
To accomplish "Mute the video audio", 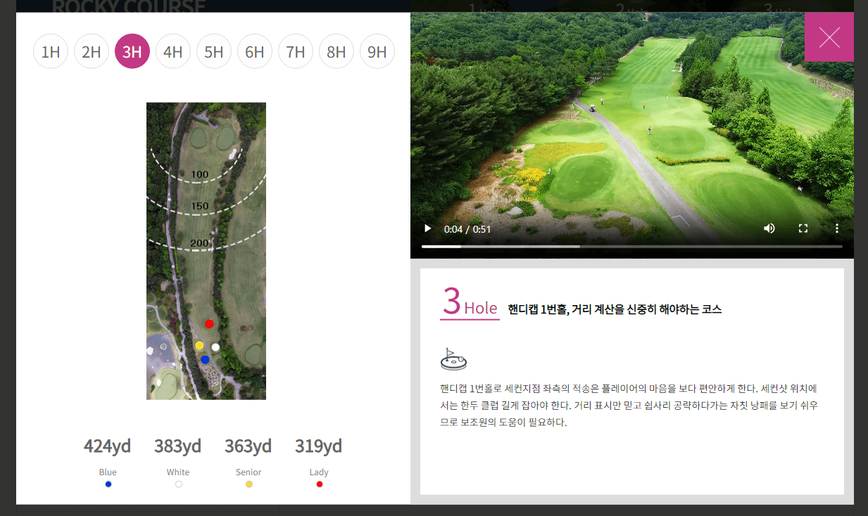I will [769, 228].
